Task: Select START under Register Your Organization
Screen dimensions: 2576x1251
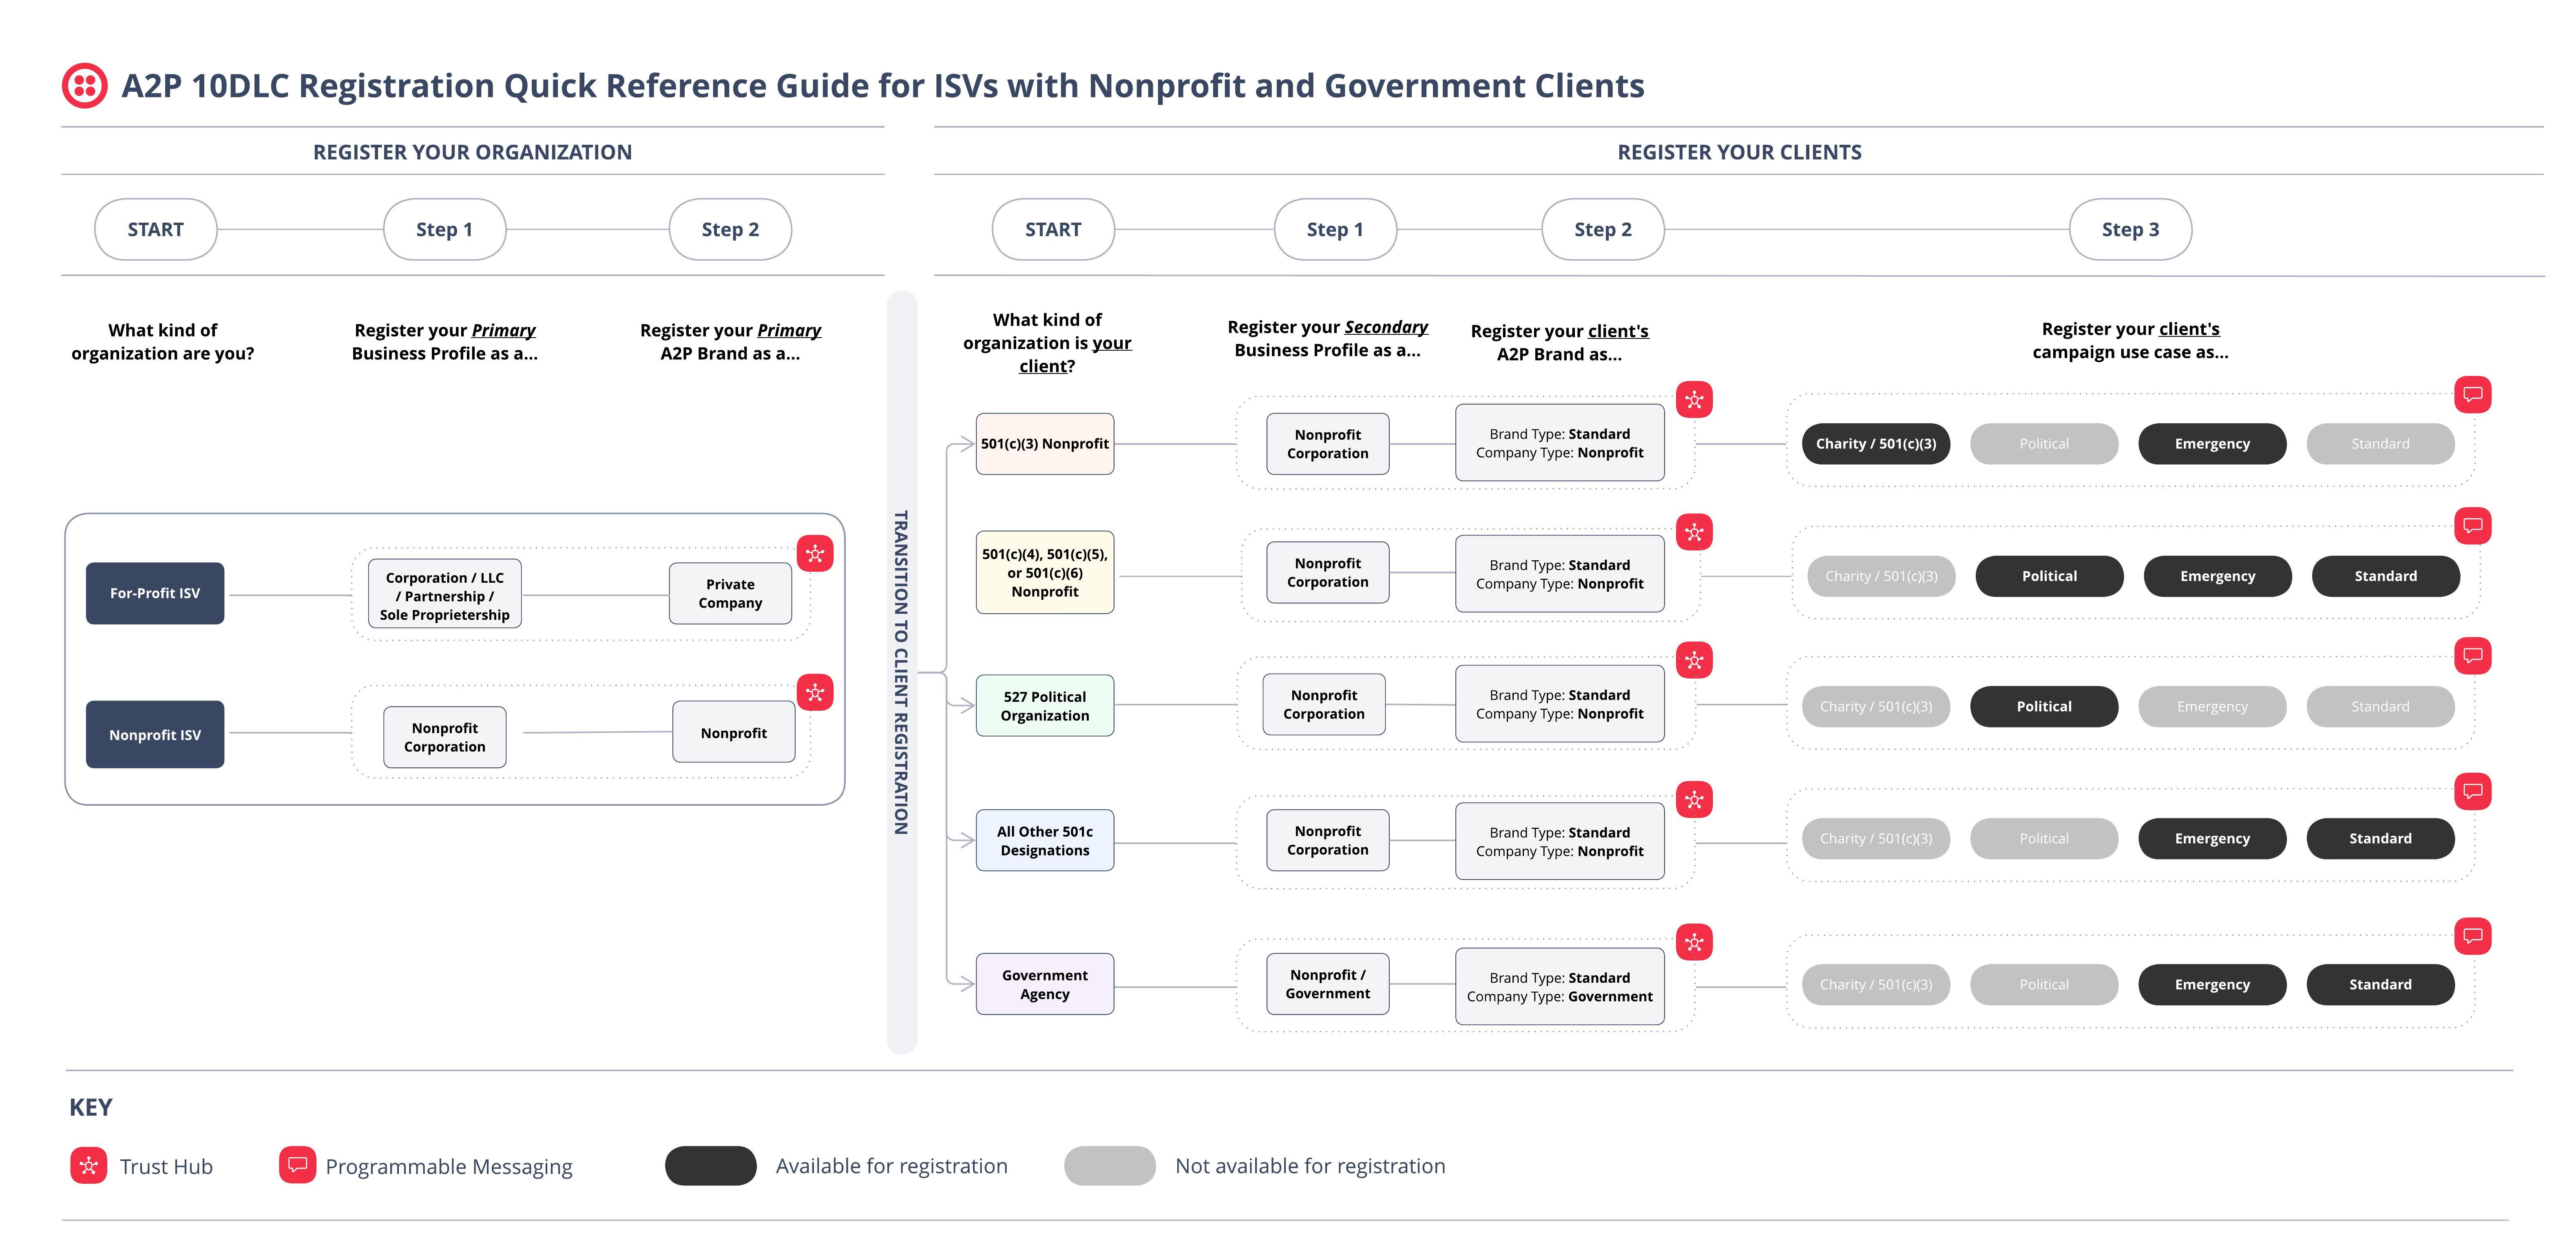Action: (x=156, y=229)
